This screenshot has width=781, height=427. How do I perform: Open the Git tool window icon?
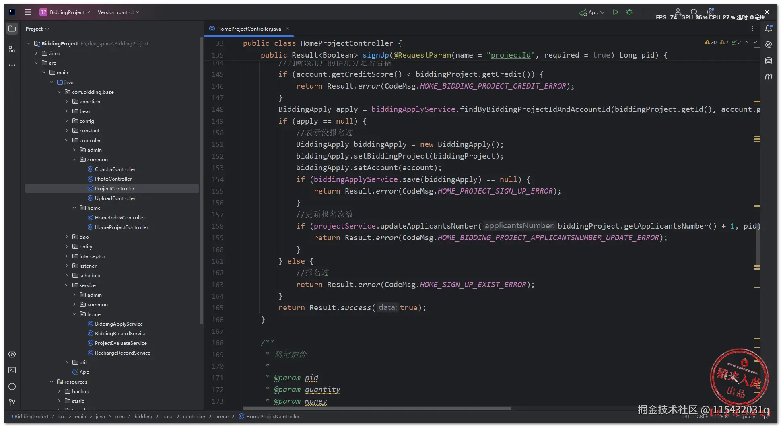coord(12,402)
